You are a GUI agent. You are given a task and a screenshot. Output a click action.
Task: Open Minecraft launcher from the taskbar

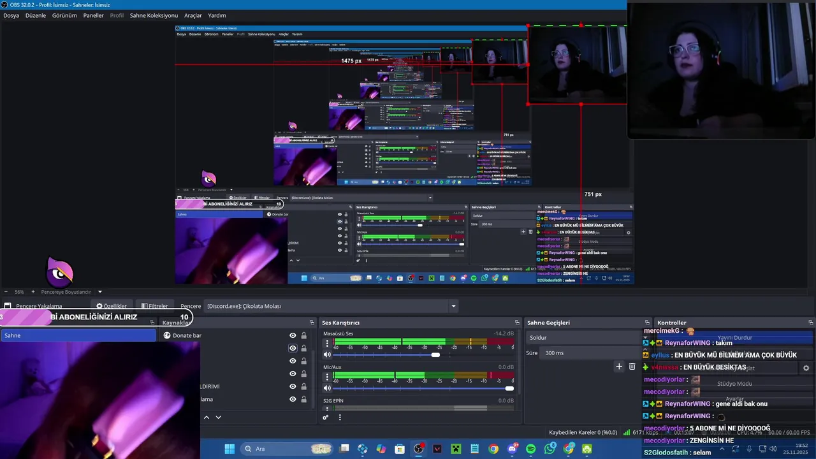point(456,449)
